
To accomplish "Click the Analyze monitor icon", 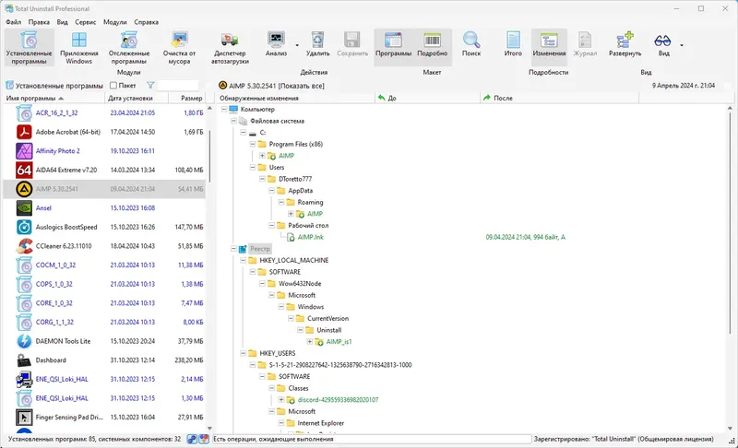I will click(276, 41).
